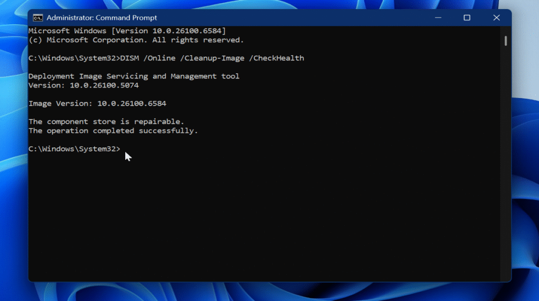Click the 'Image Version: 10.0.26100.6584' line

click(97, 104)
